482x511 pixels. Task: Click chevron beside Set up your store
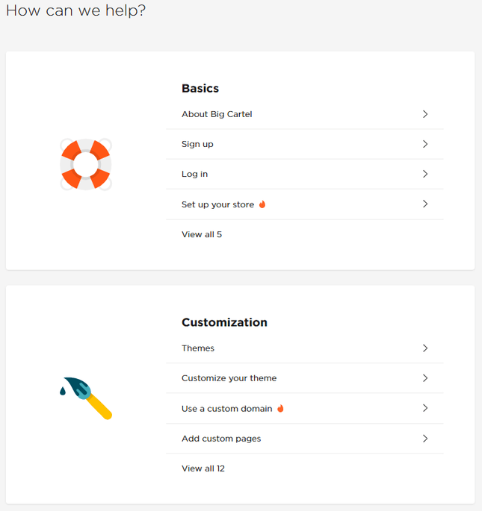pyautogui.click(x=425, y=204)
